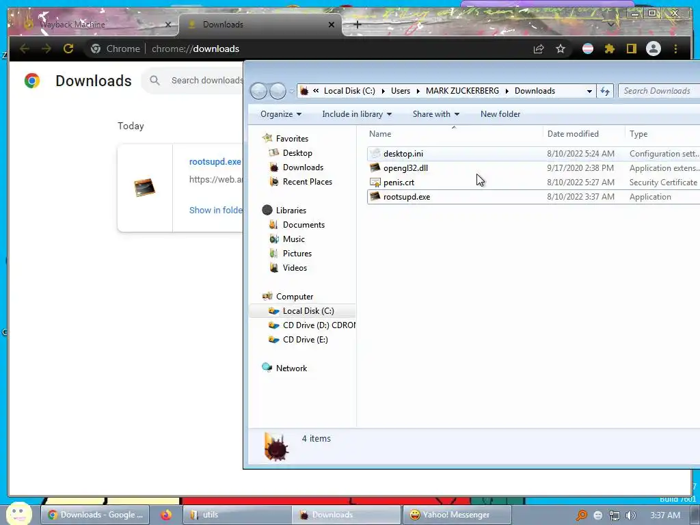Sort files by Type column
Screen dimensions: 700x525
coord(662,133)
